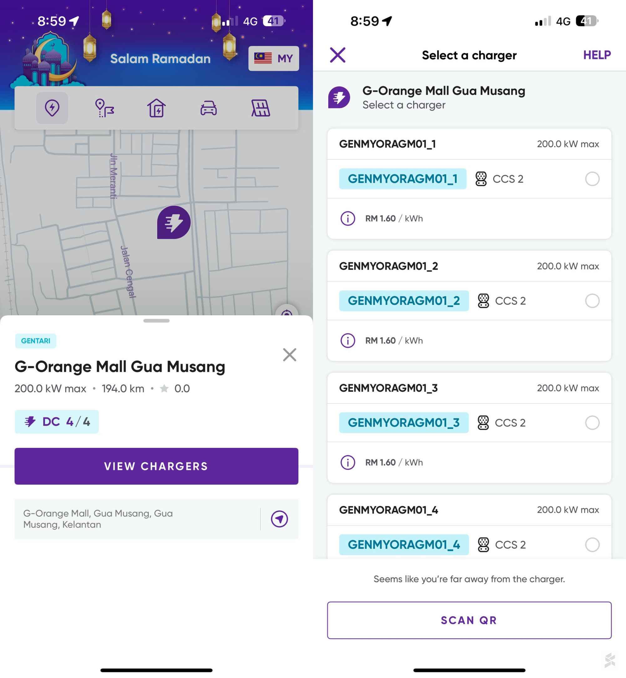Open pricing info for GENMYORAGM01_1
The height and width of the screenshot is (678, 626).
point(347,218)
